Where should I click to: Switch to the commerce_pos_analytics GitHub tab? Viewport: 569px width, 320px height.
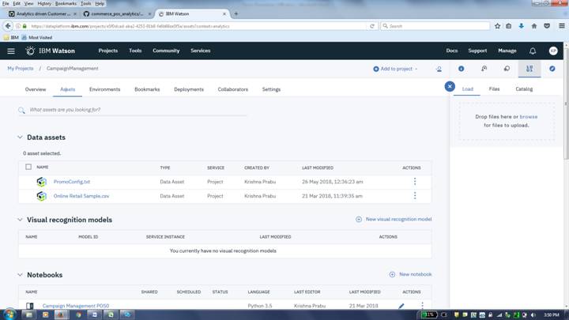117,13
